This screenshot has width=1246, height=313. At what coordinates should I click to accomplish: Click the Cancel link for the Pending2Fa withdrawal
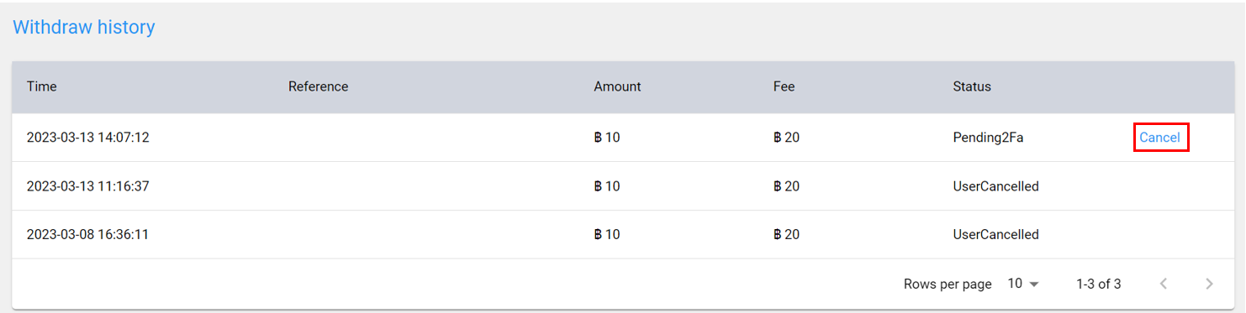click(x=1159, y=138)
